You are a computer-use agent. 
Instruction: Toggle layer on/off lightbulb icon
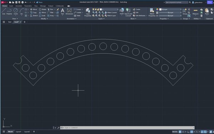93,9
